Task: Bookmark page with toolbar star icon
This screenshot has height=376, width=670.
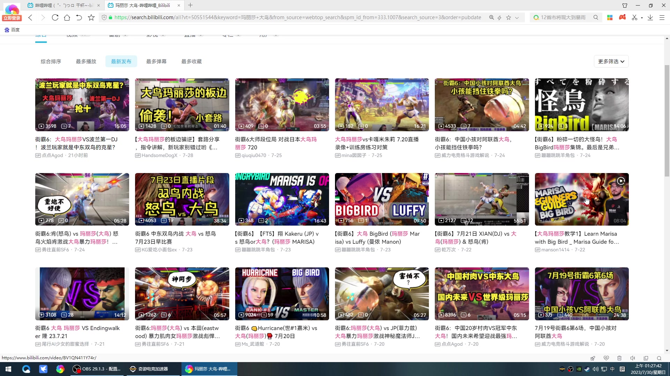Action: pyautogui.click(x=91, y=17)
